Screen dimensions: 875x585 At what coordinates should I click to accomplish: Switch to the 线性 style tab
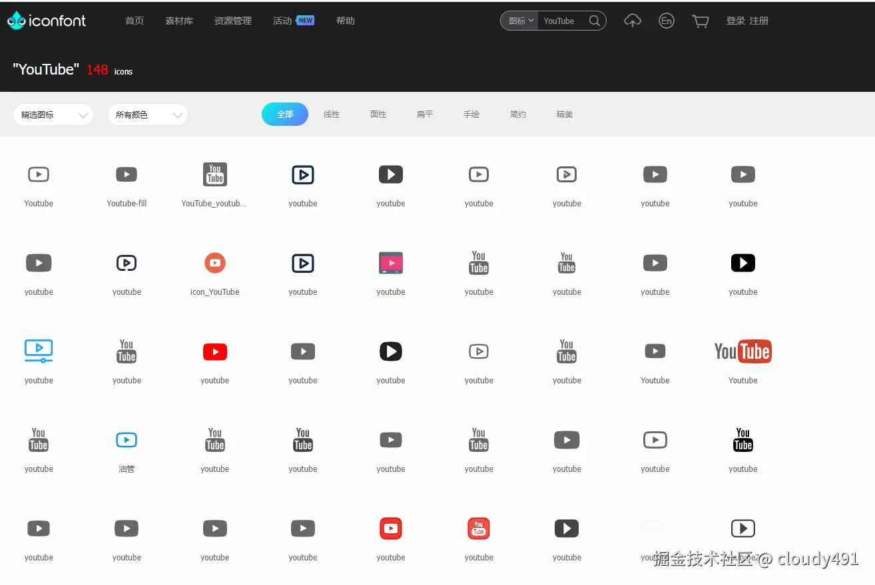click(332, 114)
